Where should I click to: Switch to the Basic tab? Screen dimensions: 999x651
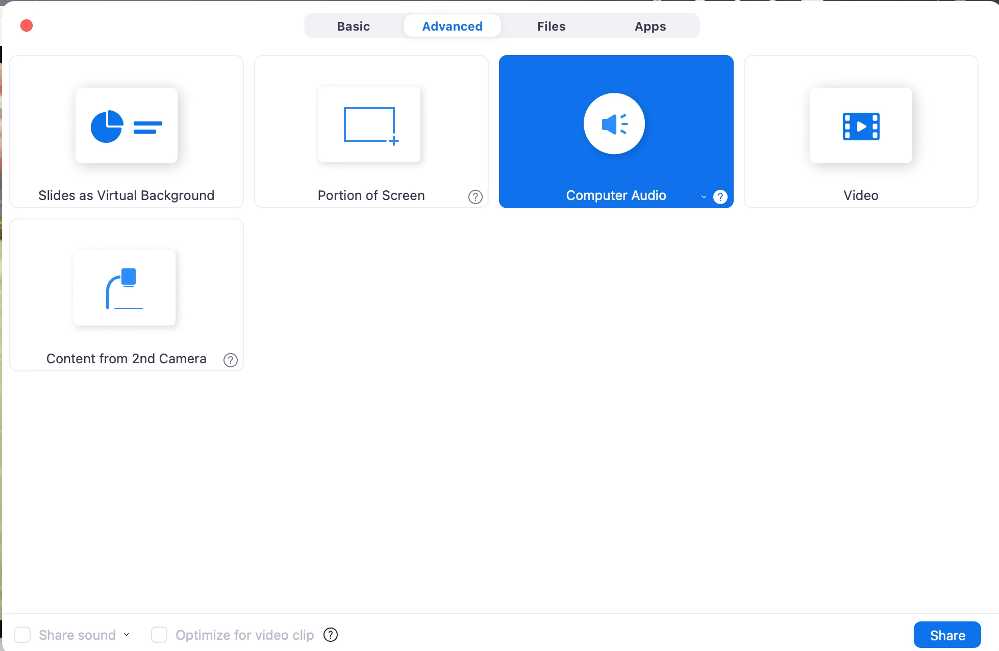click(x=353, y=26)
